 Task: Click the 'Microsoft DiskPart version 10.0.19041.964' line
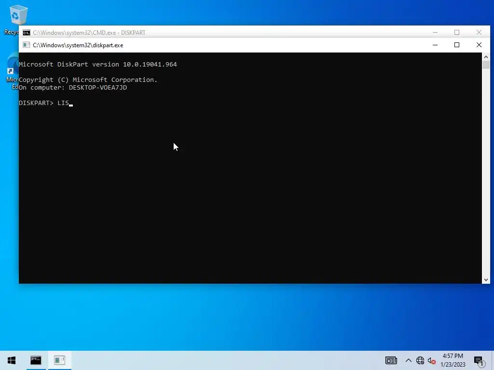97,64
